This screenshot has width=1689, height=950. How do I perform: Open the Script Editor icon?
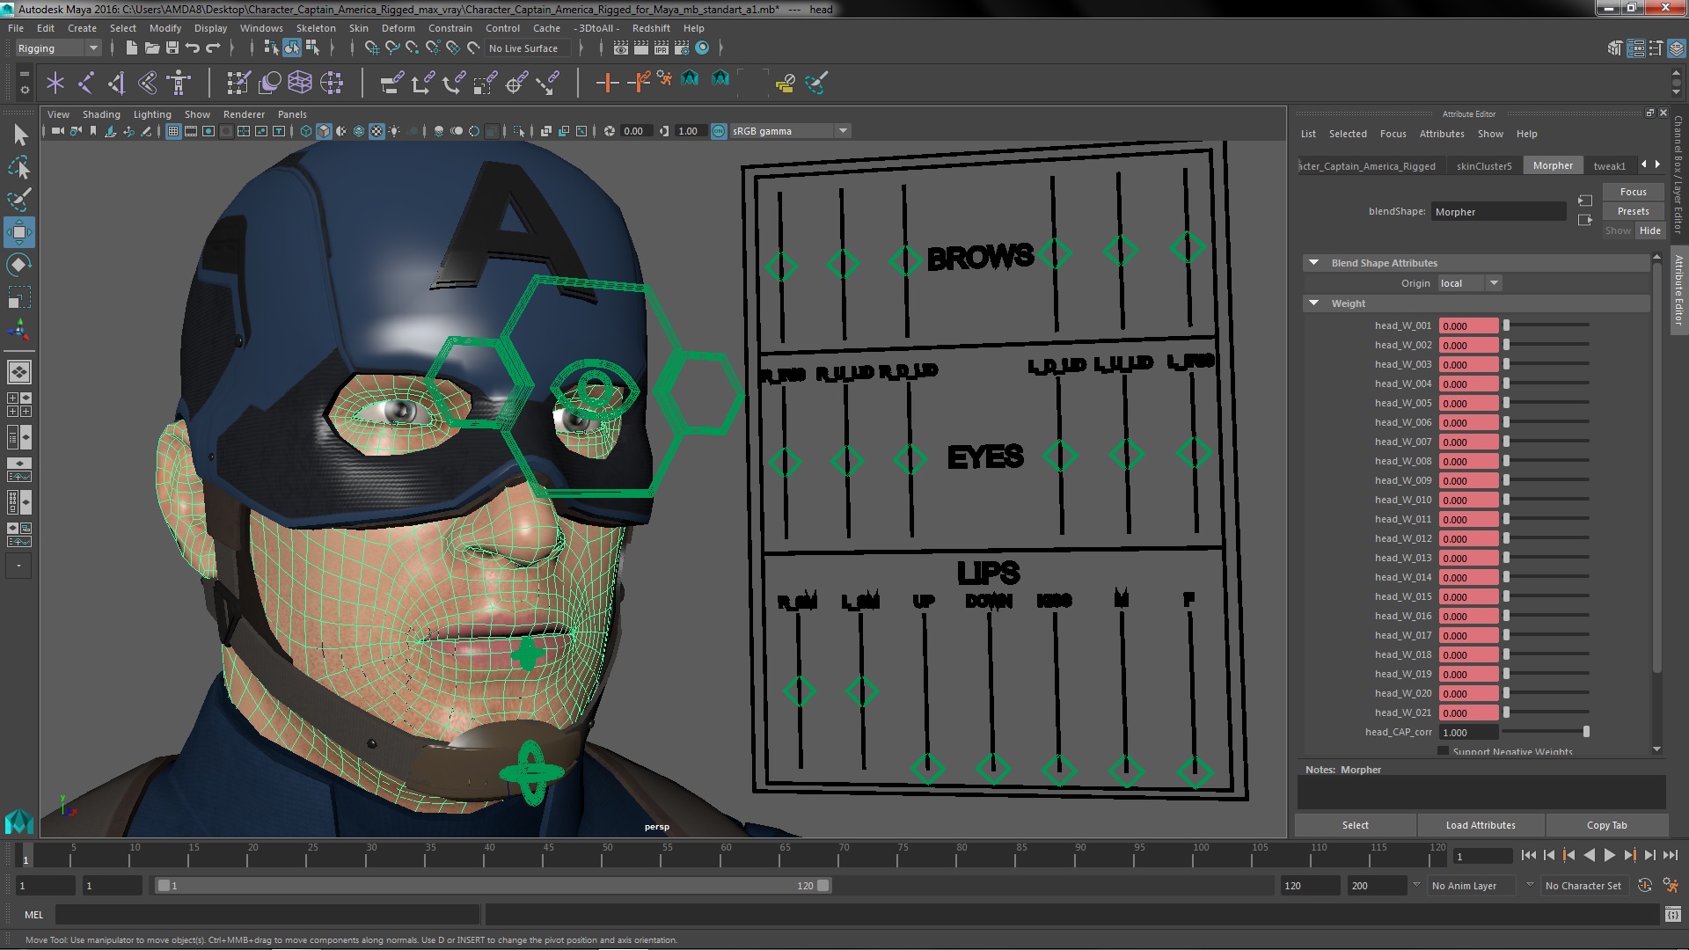point(1673,915)
